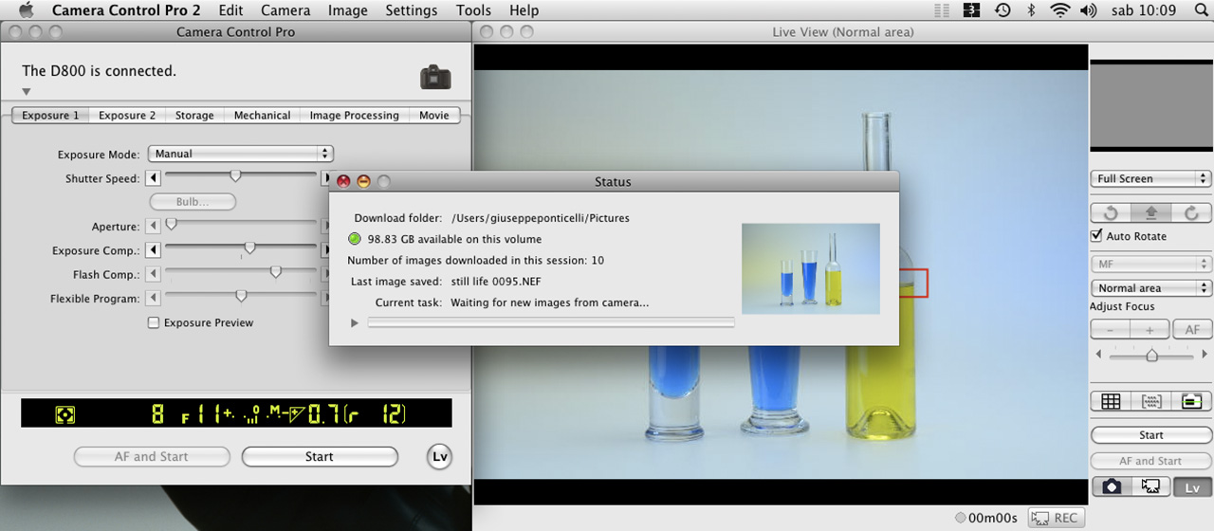Click the minus Adjust Focus button
The width and height of the screenshot is (1214, 531).
tap(1111, 330)
